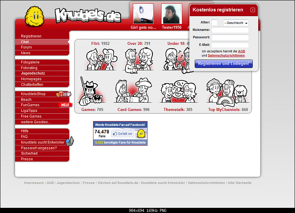Viewport: 295px width, 213px height.
Task: Click the Alter input field
Action: [214, 22]
